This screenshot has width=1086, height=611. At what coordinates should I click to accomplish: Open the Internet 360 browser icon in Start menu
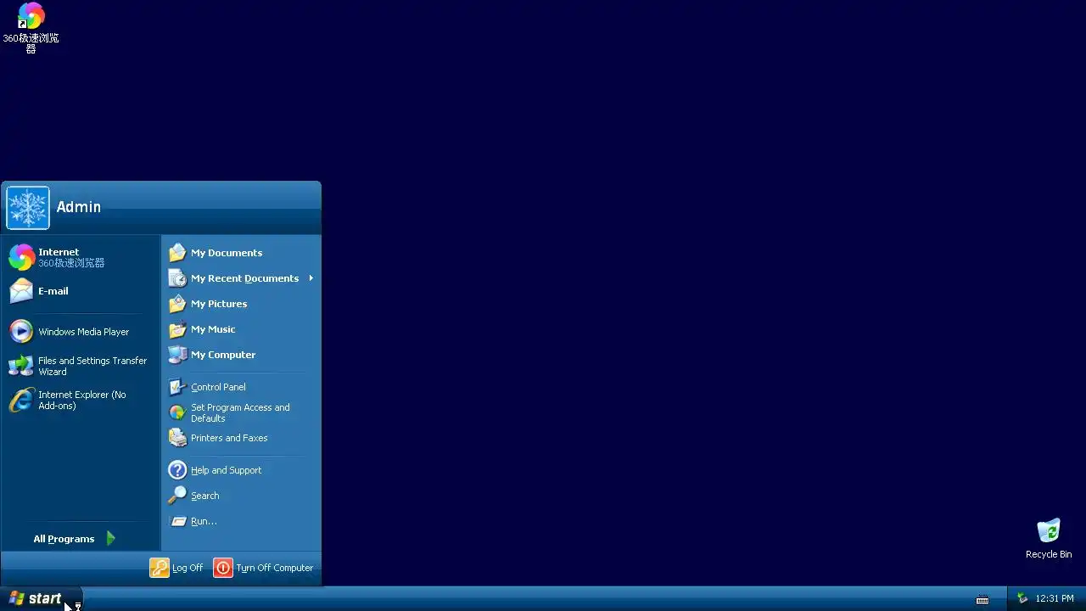[x=21, y=257]
